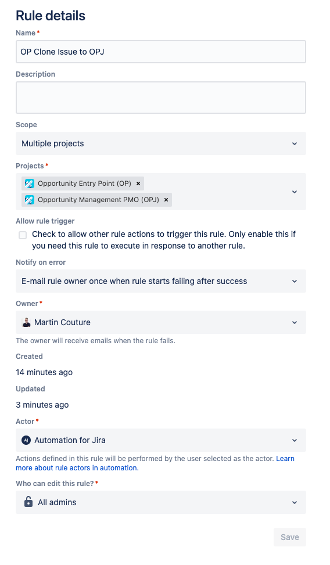Expand the Scope dropdown chevron
This screenshot has width=330, height=565.
click(x=295, y=144)
